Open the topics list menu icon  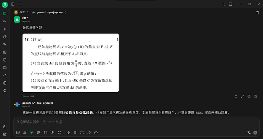click(x=20, y=4)
